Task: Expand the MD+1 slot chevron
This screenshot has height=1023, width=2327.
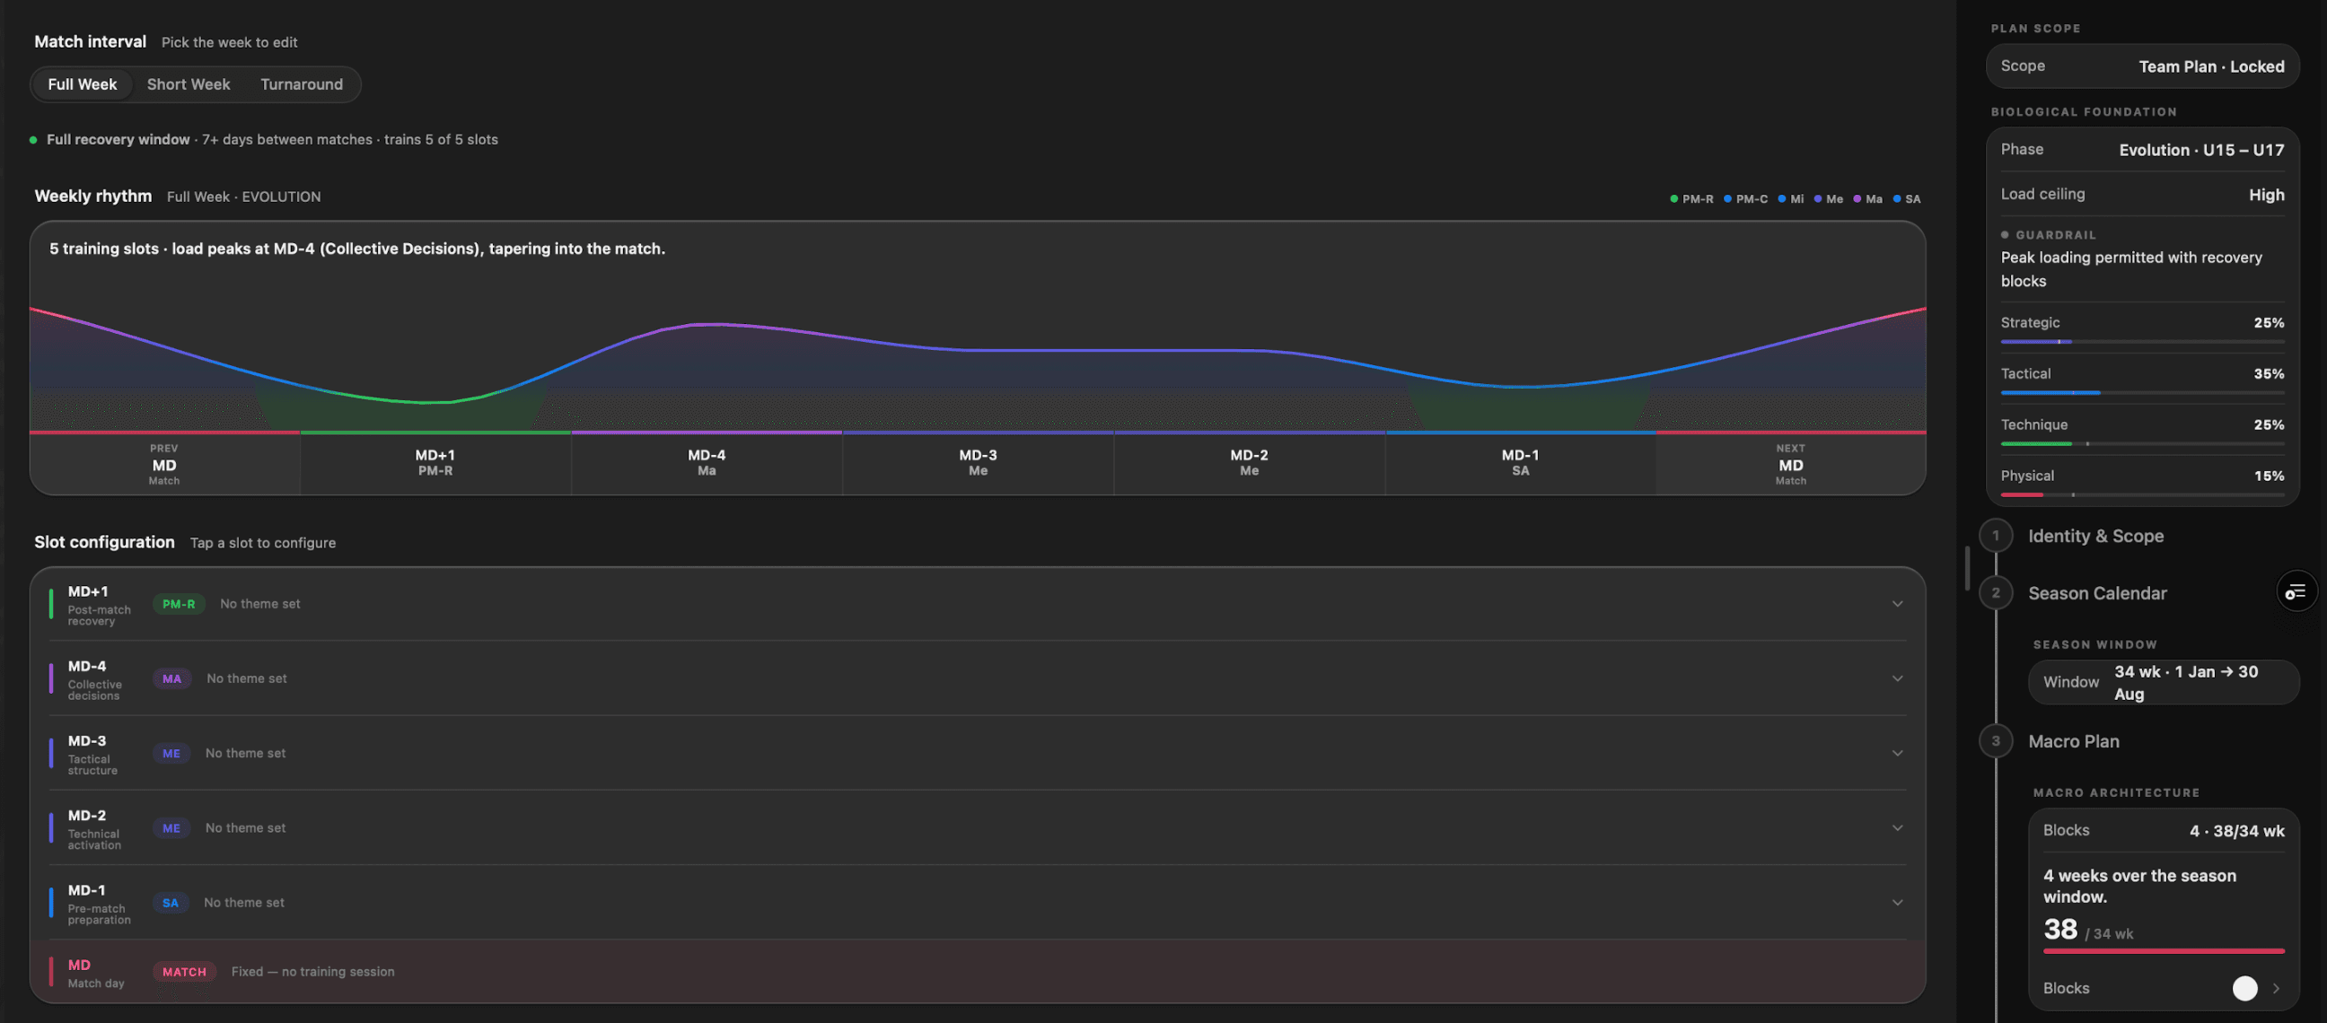Action: pos(1897,604)
